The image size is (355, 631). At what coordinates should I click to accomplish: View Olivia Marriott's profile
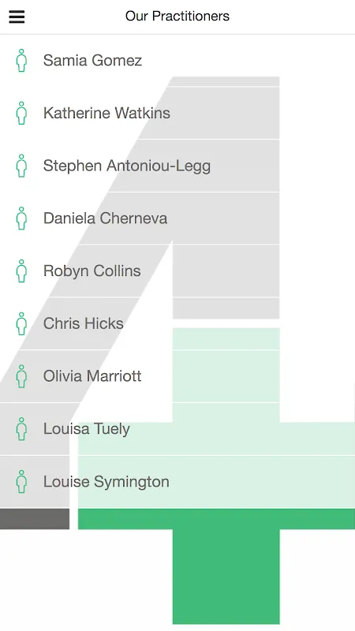[177, 377]
